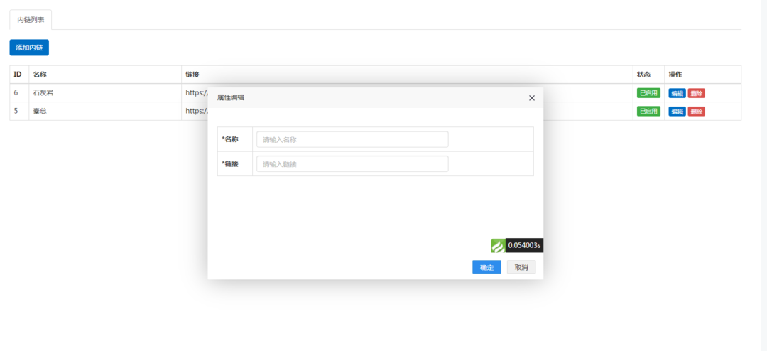
Task: Dismiss the dialog using 取消
Action: click(x=521, y=267)
